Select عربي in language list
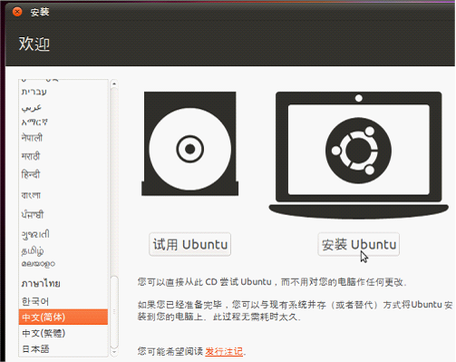 (63, 107)
